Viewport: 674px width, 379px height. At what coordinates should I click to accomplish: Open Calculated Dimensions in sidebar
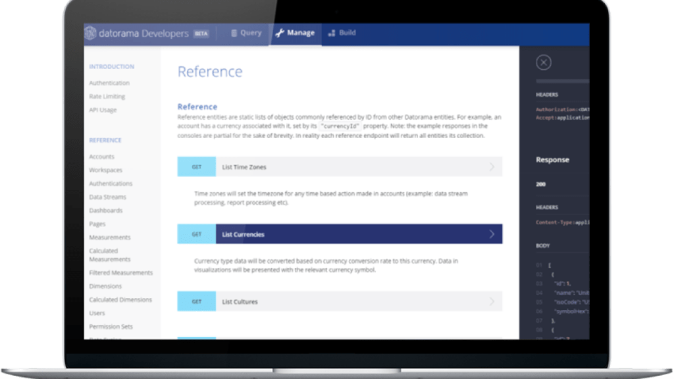click(120, 299)
